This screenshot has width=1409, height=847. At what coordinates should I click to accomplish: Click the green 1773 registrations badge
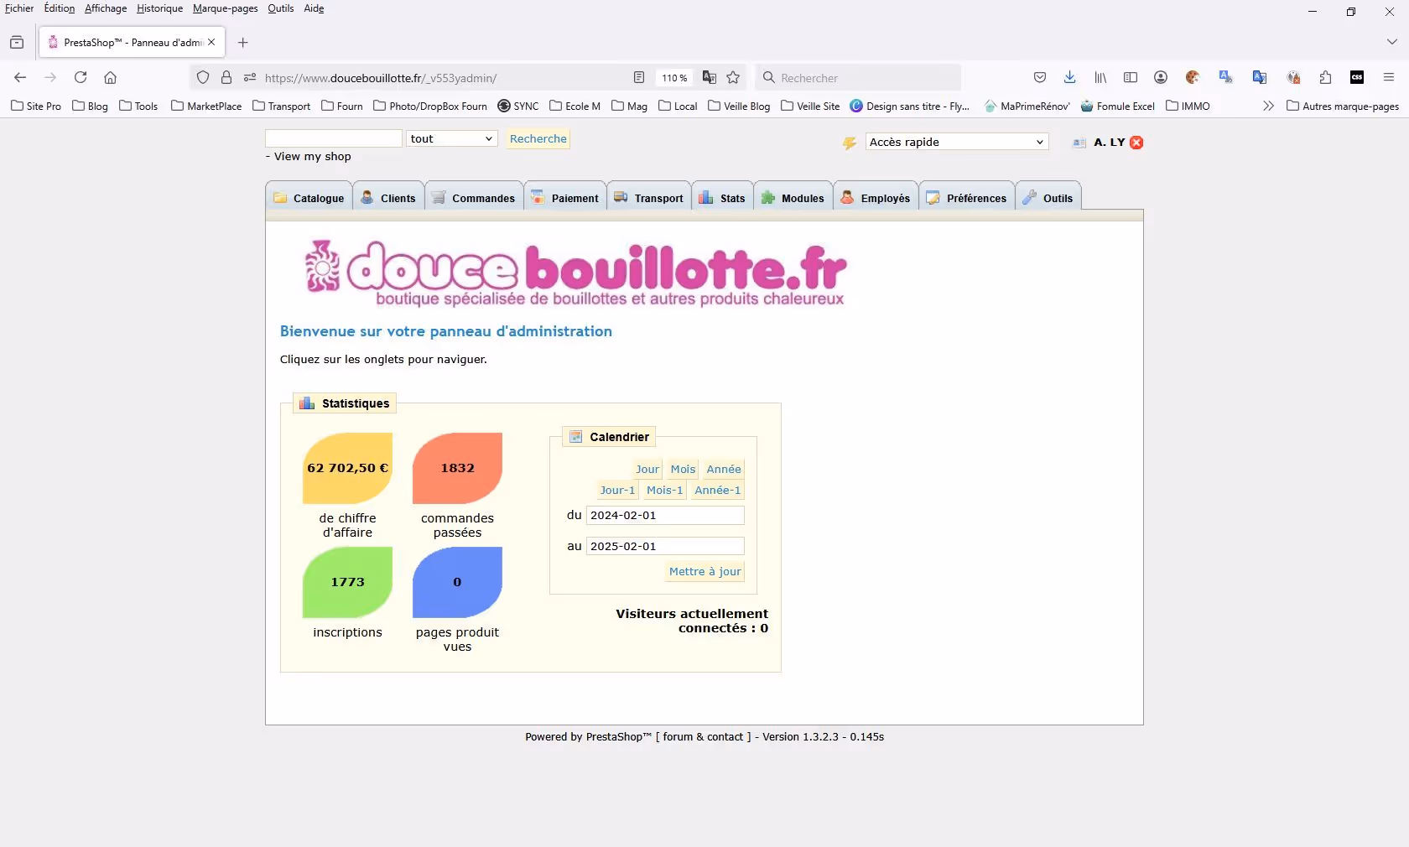coord(347,582)
